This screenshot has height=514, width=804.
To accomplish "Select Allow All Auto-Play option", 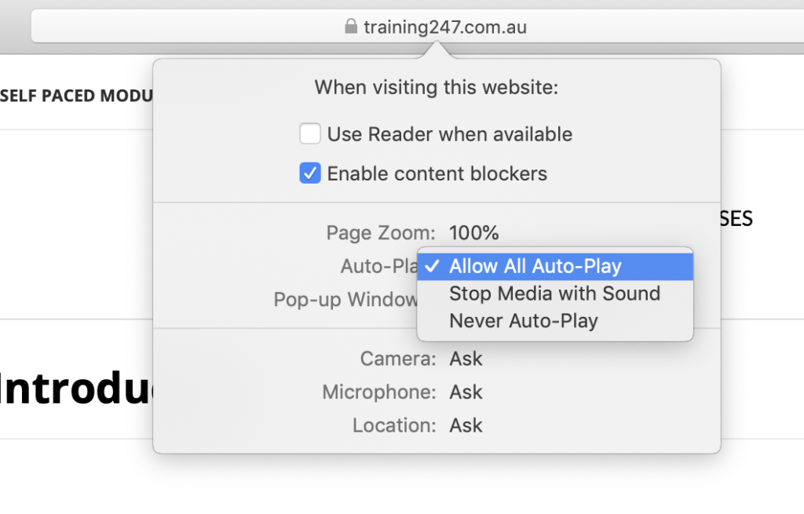I will pyautogui.click(x=535, y=266).
